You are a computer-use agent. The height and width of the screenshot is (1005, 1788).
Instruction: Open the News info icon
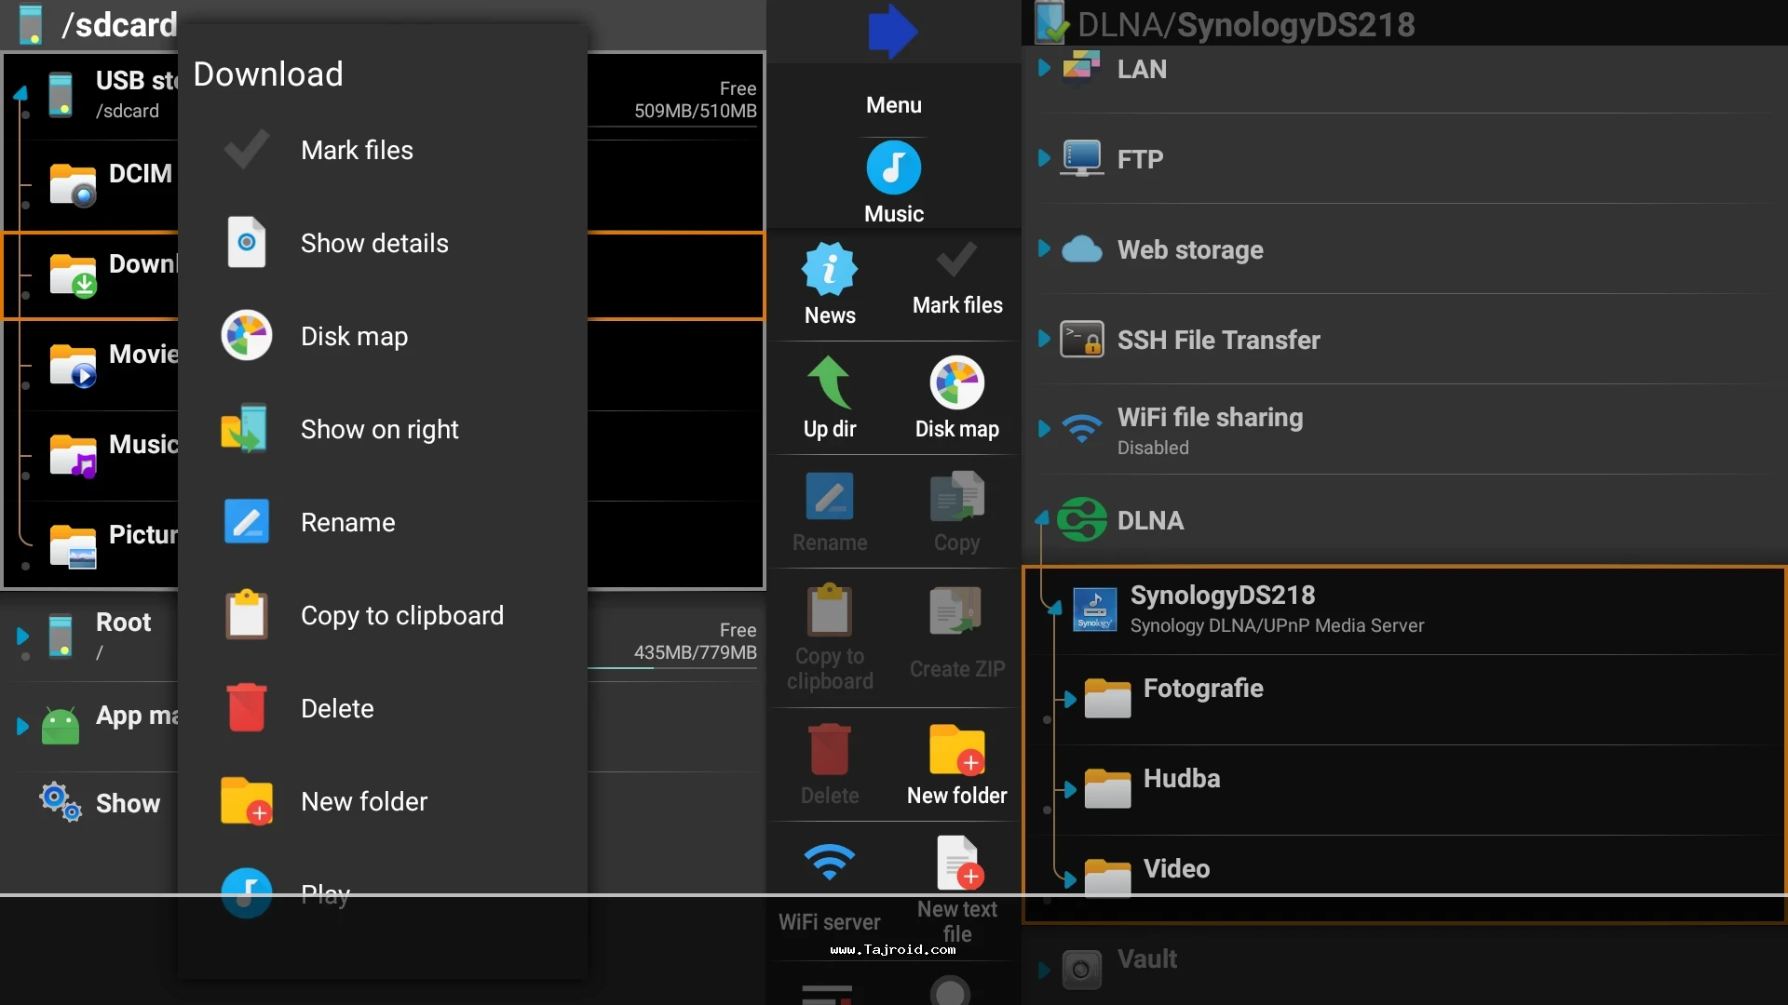[x=829, y=270]
